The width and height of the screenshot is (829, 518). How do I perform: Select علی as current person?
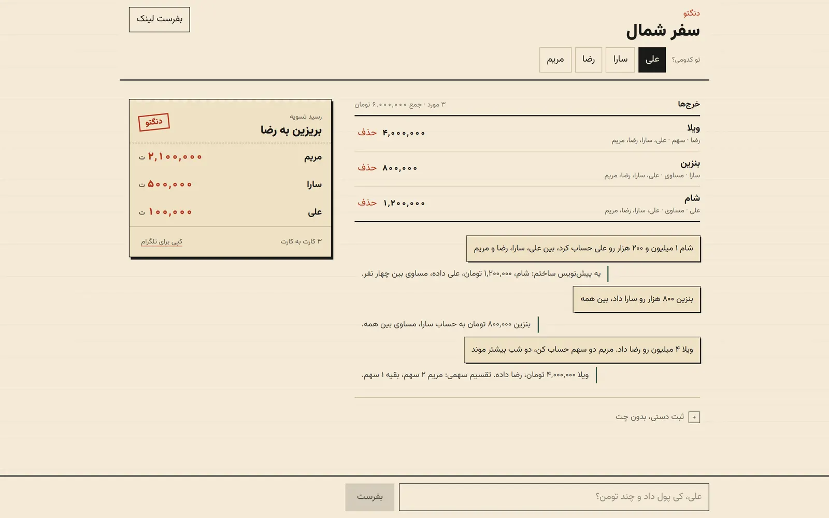point(652,60)
